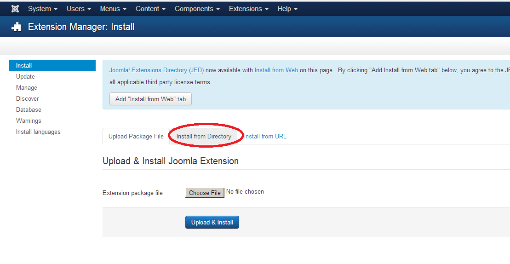Click the 'Extension package file' label
Screen dimensions: 510x264
[133, 193]
